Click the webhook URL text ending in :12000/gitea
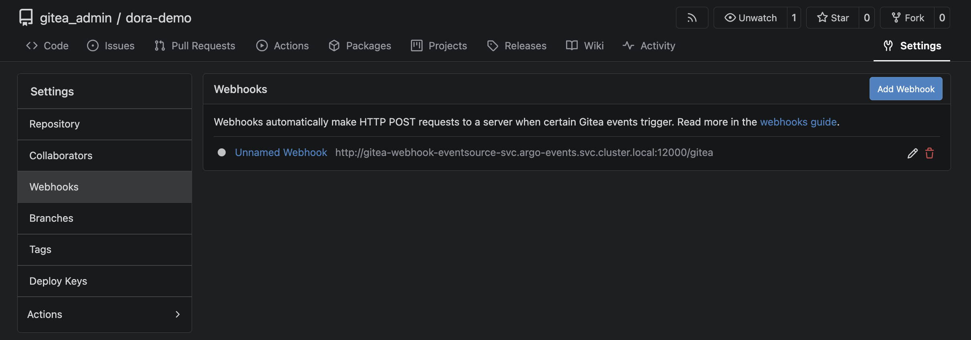 (524, 152)
